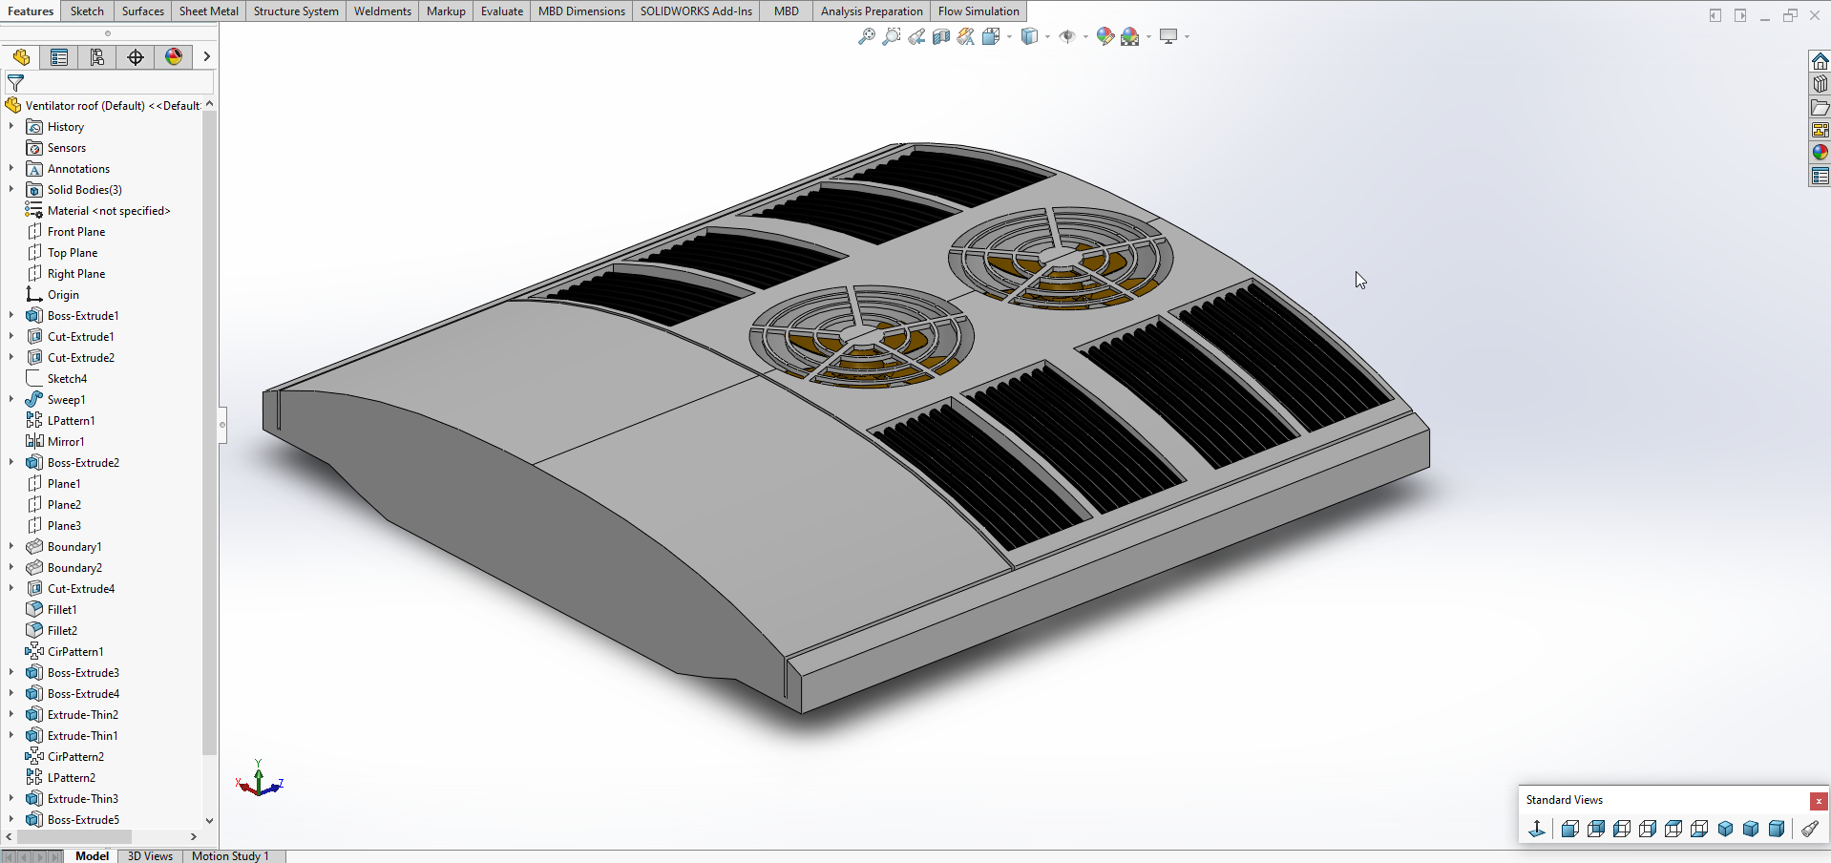The image size is (1831, 863).
Task: Open the View Orientation dropdown arrow
Action: [x=1009, y=36]
